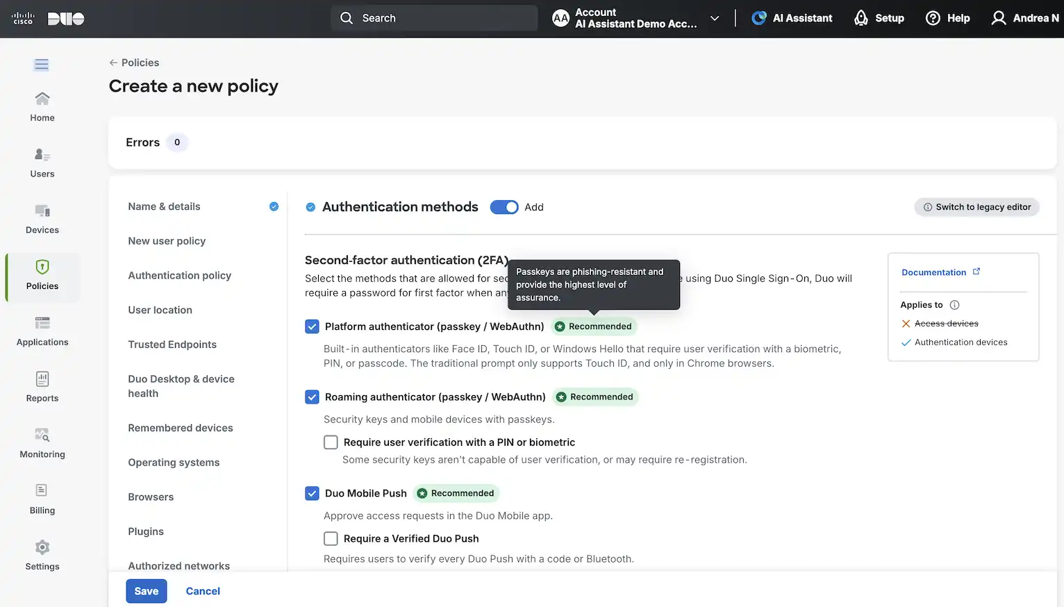Save the new policy
Screen dimensions: 1064x607
tap(146, 591)
